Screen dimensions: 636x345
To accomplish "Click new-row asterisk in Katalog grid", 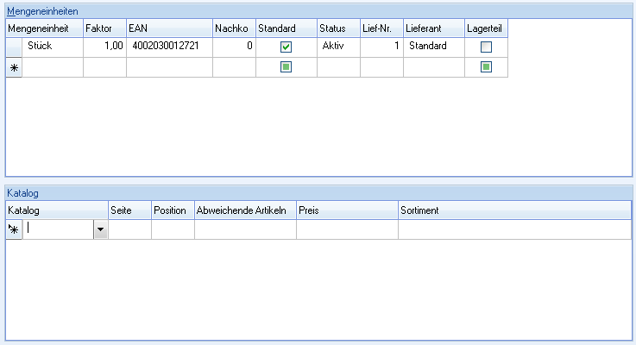I will pos(14,229).
